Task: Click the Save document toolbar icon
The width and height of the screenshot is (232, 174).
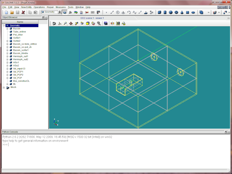Action: [x=17, y=12]
